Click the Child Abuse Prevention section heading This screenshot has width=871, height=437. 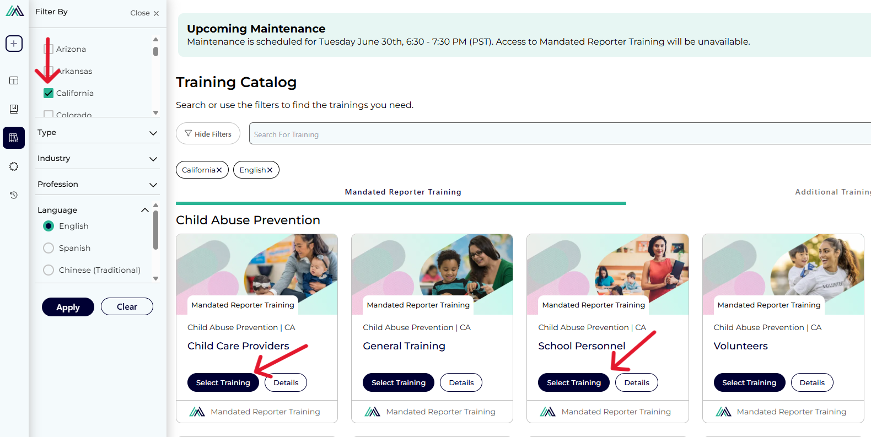point(248,220)
